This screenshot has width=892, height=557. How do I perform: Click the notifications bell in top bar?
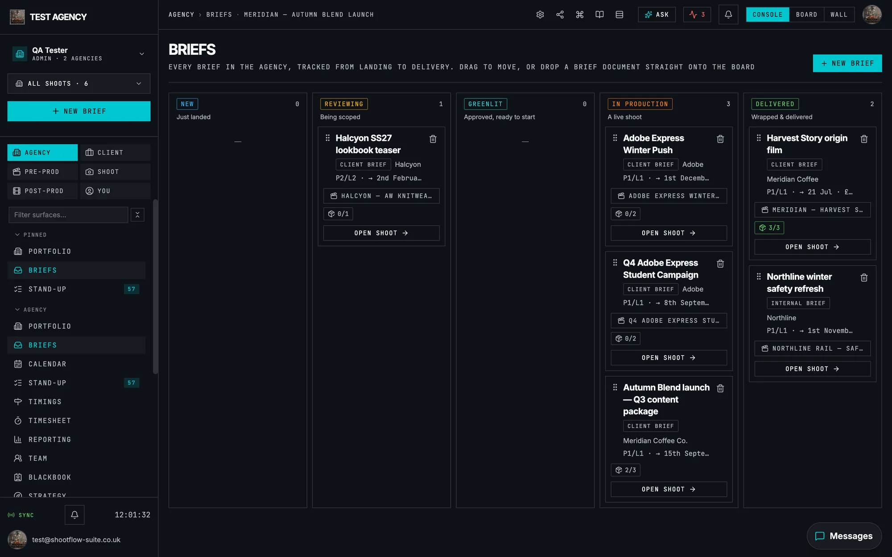point(728,15)
